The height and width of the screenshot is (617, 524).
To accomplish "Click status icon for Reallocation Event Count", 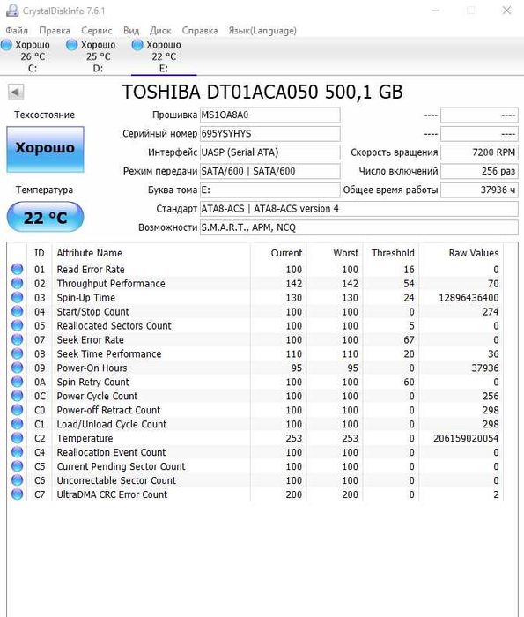I will [17, 451].
